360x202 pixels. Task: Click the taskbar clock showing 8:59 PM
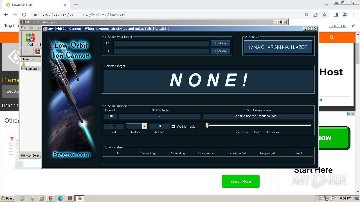tap(345, 198)
